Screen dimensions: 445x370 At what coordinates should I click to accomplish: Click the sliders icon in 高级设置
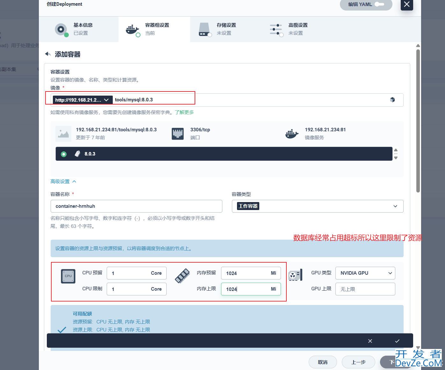[276, 30]
